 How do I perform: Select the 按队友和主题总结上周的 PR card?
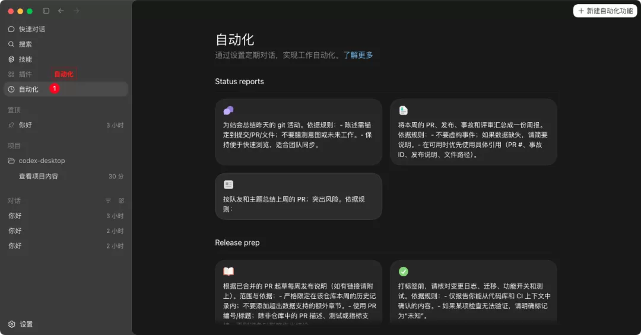click(299, 196)
